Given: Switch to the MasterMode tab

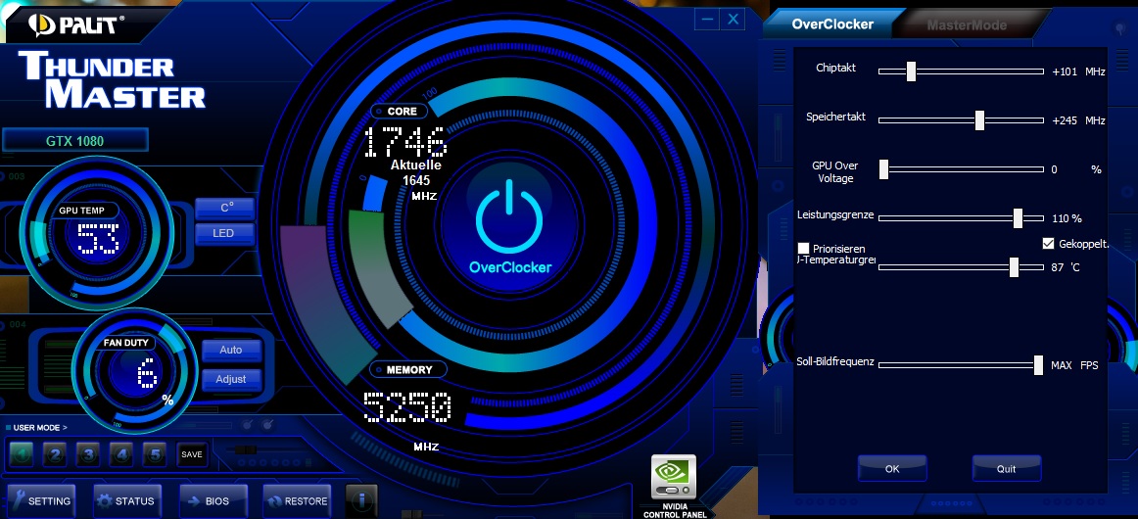Looking at the screenshot, I should pos(967,25).
